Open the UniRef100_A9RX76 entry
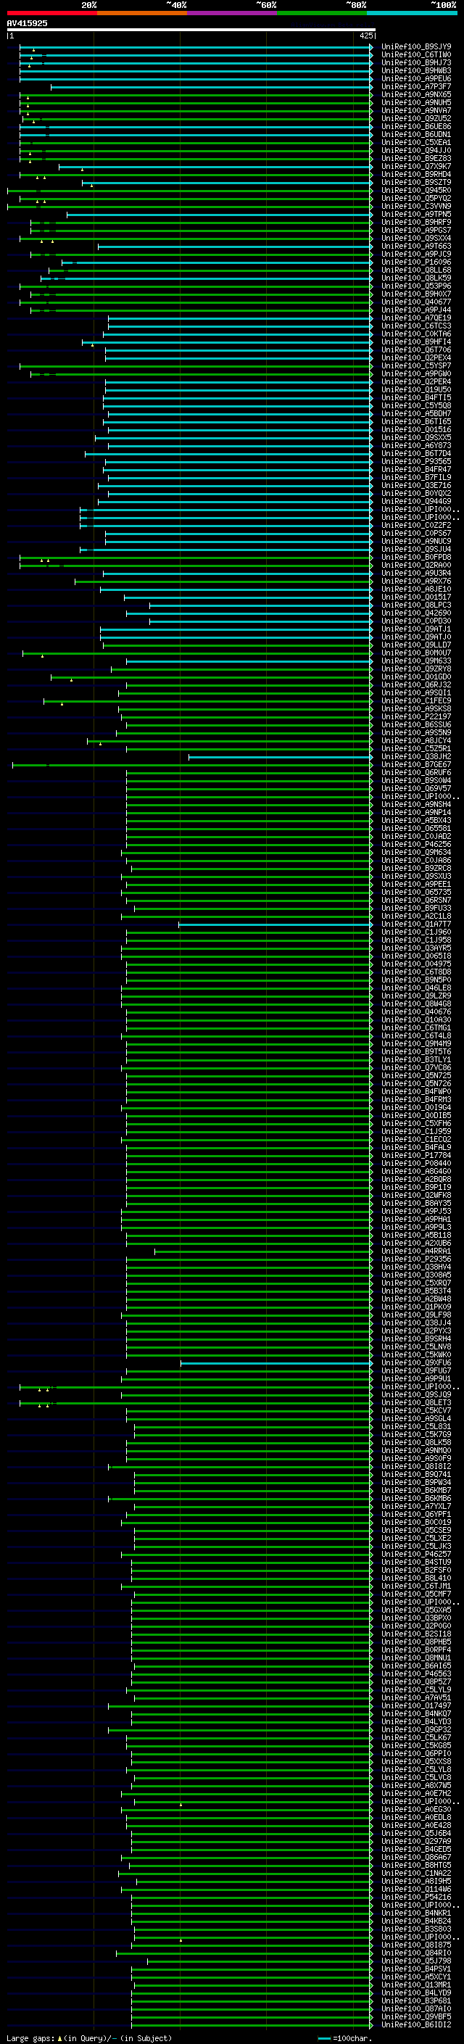This screenshot has height=2044, width=464. (x=416, y=581)
